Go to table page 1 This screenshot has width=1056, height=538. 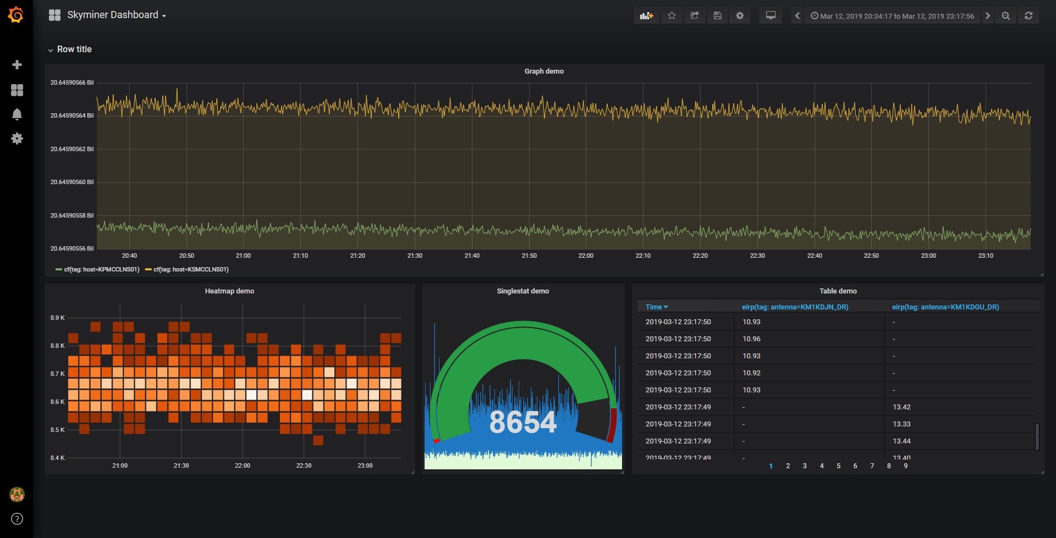coord(771,466)
